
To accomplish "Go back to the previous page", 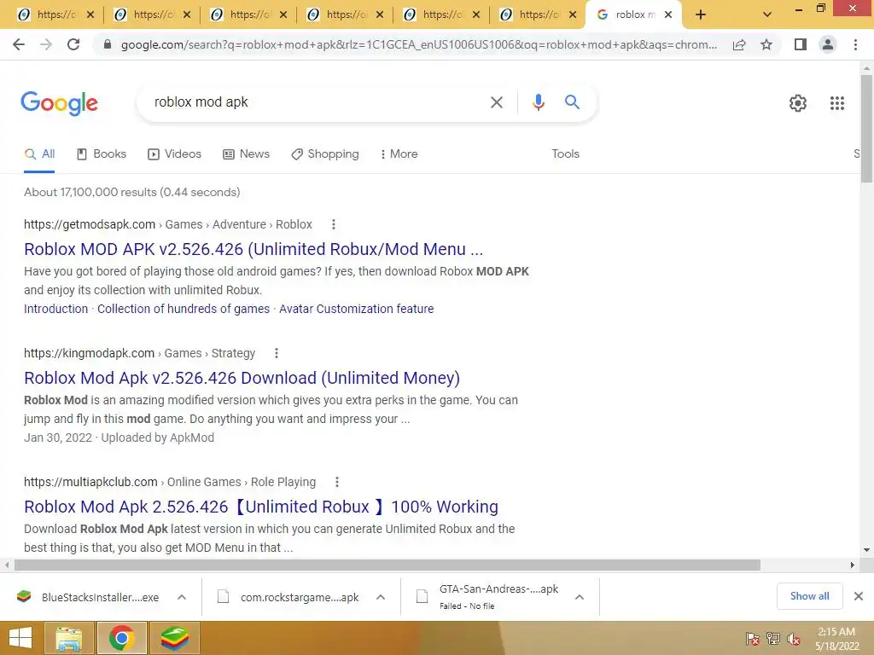I will [19, 44].
